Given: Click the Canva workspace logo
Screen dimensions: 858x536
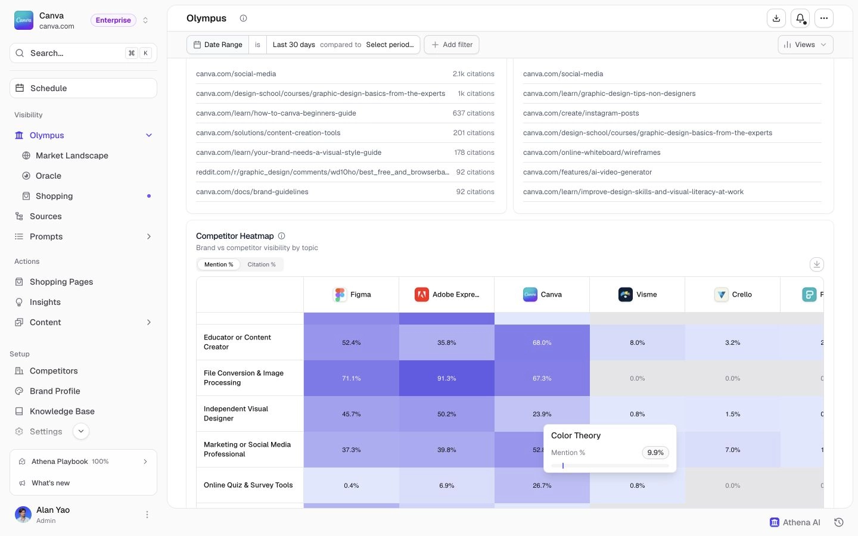Looking at the screenshot, I should pos(24,20).
